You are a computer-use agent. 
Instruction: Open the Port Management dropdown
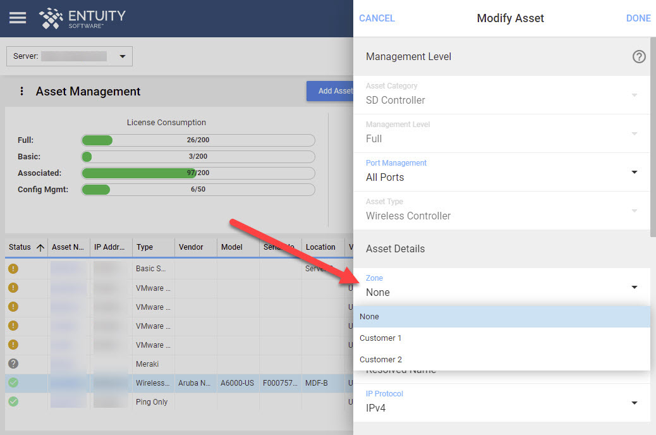pos(635,171)
